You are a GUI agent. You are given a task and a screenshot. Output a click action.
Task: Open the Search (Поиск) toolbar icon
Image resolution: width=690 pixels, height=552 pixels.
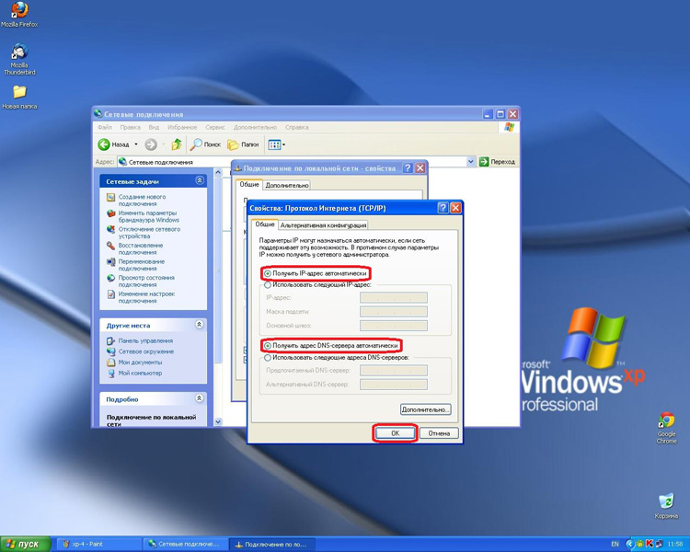(197, 144)
